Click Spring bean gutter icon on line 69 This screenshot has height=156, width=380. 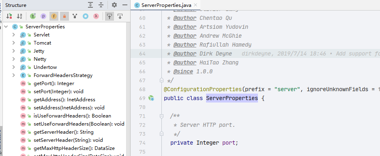[151, 98]
